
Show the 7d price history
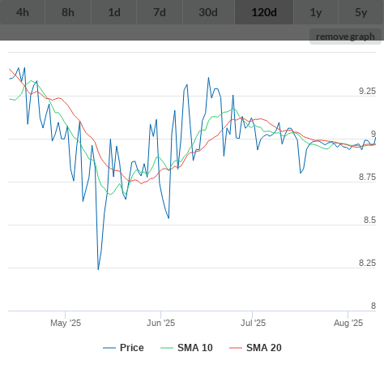pos(160,12)
